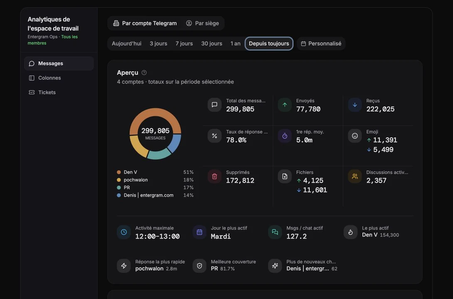Image resolution: width=453 pixels, height=299 pixels.
Task: Click the building icon in Par compte Telegram
Action: pos(116,23)
